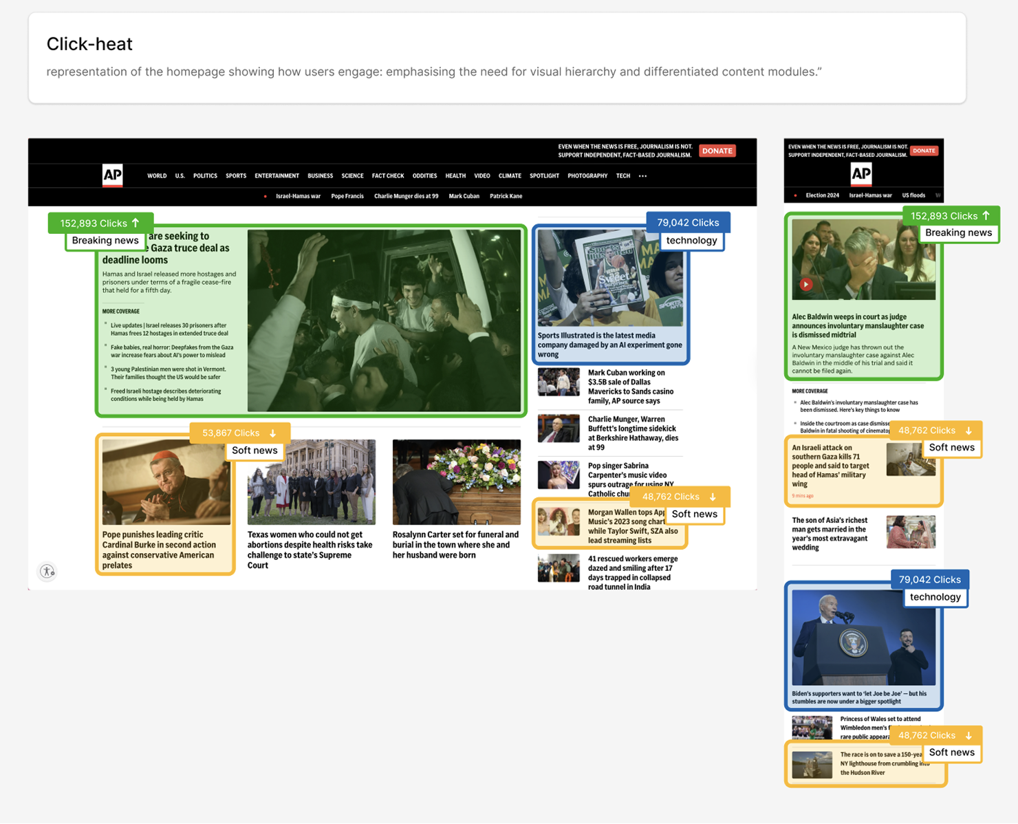
Task: Open trending topic Pope Francis
Action: click(347, 196)
